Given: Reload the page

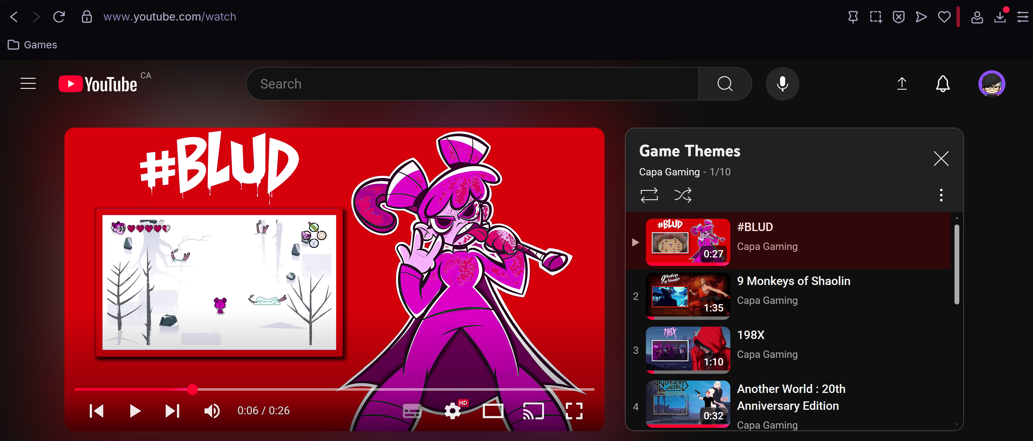Looking at the screenshot, I should click(x=59, y=17).
